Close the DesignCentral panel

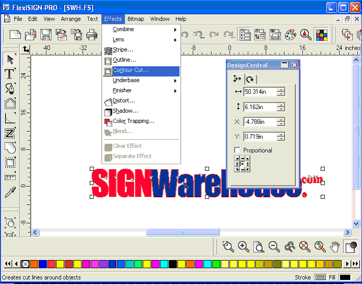pyautogui.click(x=294, y=65)
